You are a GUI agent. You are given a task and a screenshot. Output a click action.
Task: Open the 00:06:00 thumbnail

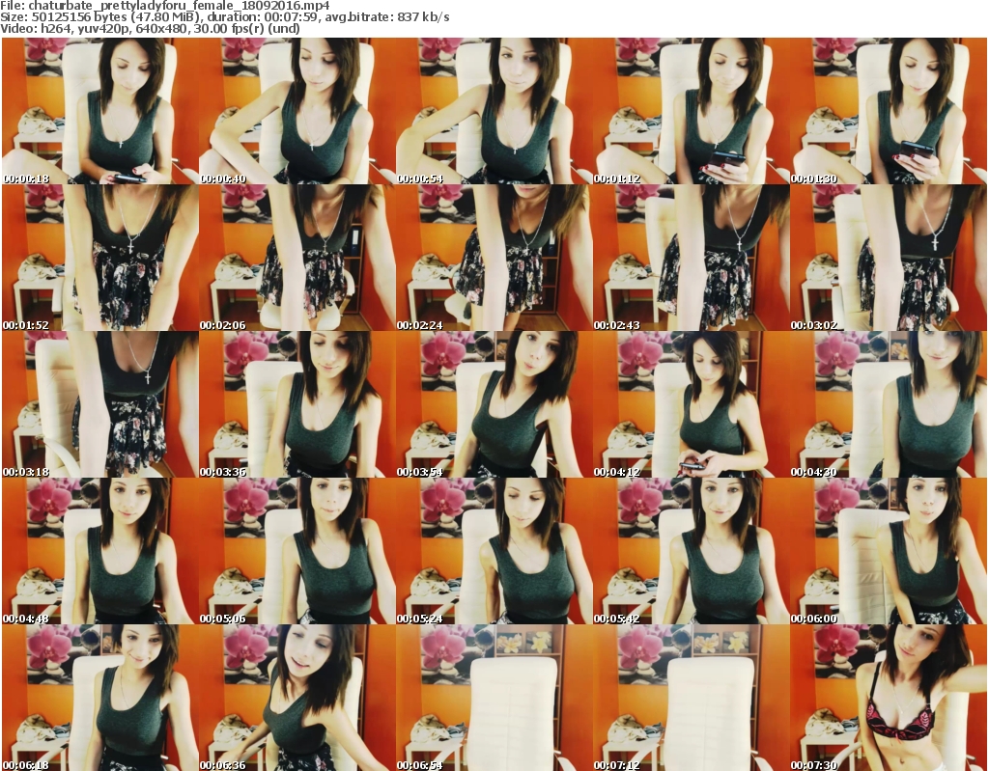(x=888, y=551)
